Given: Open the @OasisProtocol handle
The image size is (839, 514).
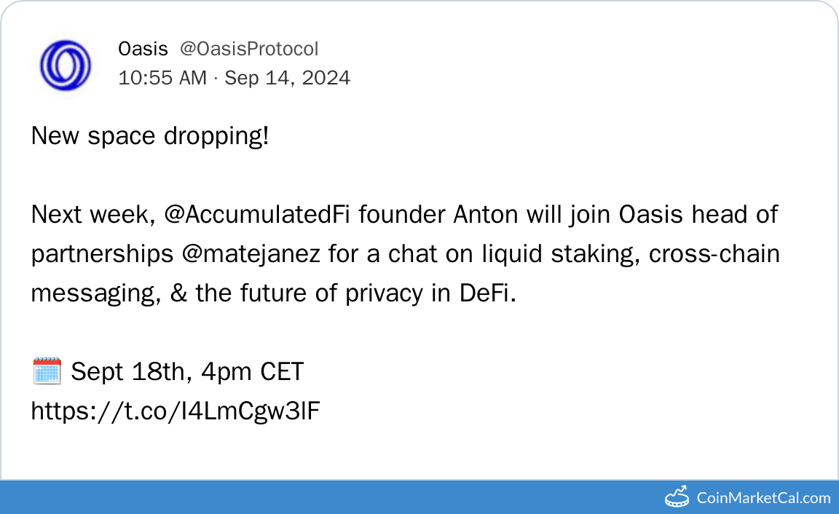Looking at the screenshot, I should [249, 49].
